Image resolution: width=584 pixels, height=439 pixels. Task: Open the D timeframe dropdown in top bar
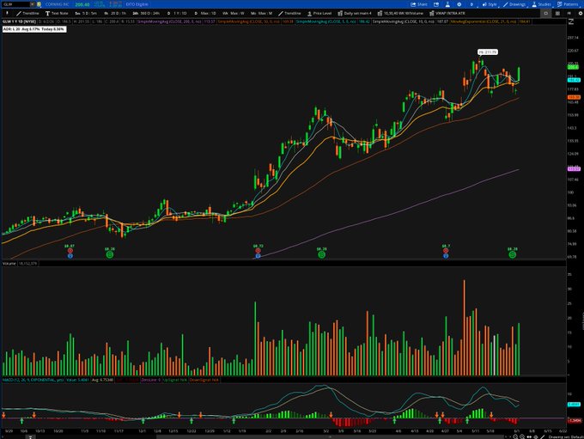[x=471, y=4]
